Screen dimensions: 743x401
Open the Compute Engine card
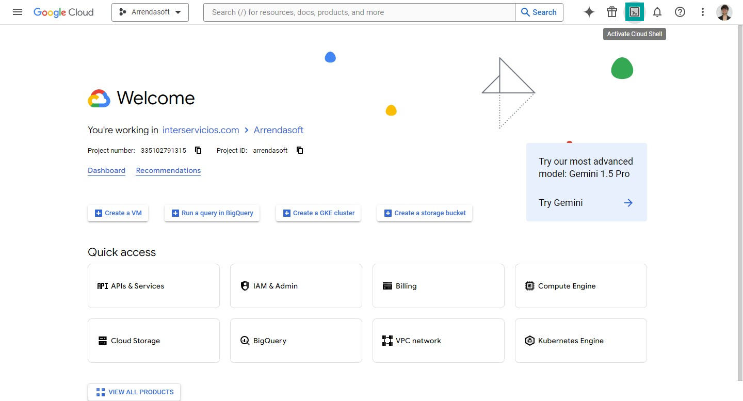point(581,286)
